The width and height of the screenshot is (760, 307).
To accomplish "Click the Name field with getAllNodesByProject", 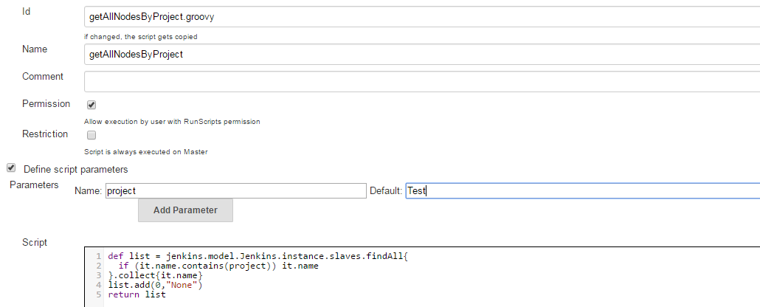I will point(421,54).
